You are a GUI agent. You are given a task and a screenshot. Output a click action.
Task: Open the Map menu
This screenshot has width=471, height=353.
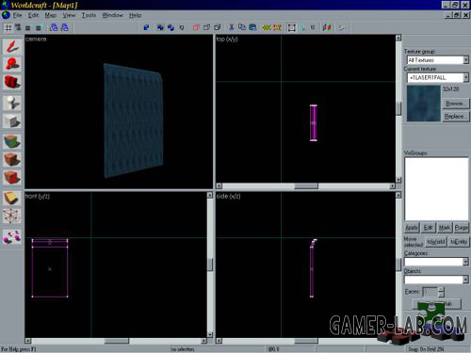click(x=50, y=15)
